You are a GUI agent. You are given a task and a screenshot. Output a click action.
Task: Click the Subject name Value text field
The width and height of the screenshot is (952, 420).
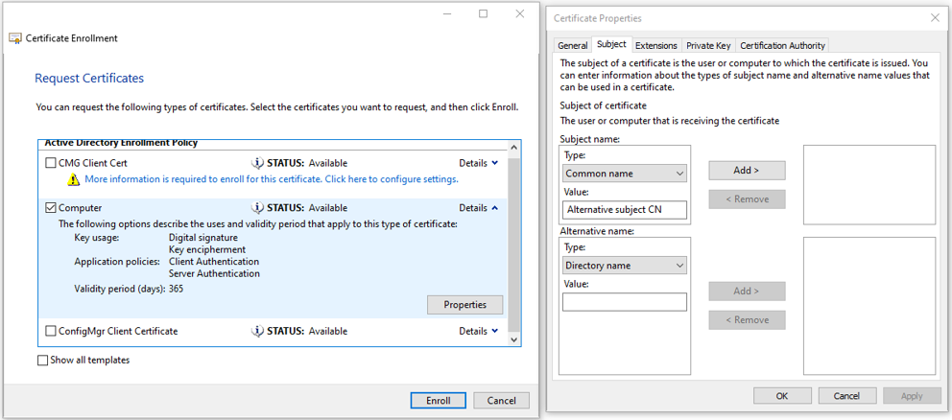click(625, 210)
